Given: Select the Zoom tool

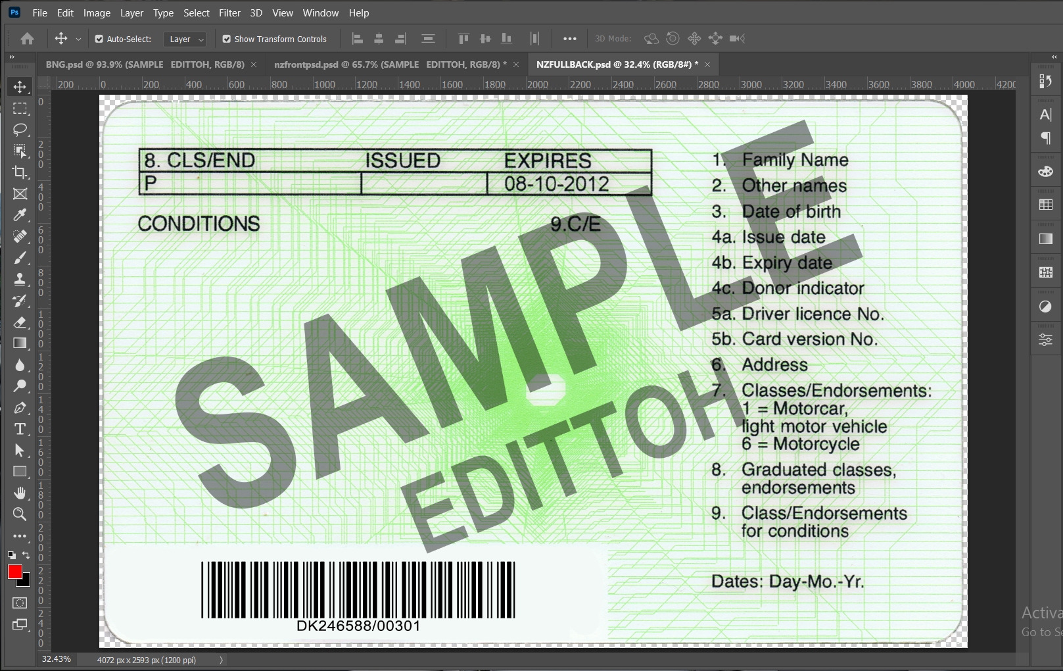Looking at the screenshot, I should (20, 514).
